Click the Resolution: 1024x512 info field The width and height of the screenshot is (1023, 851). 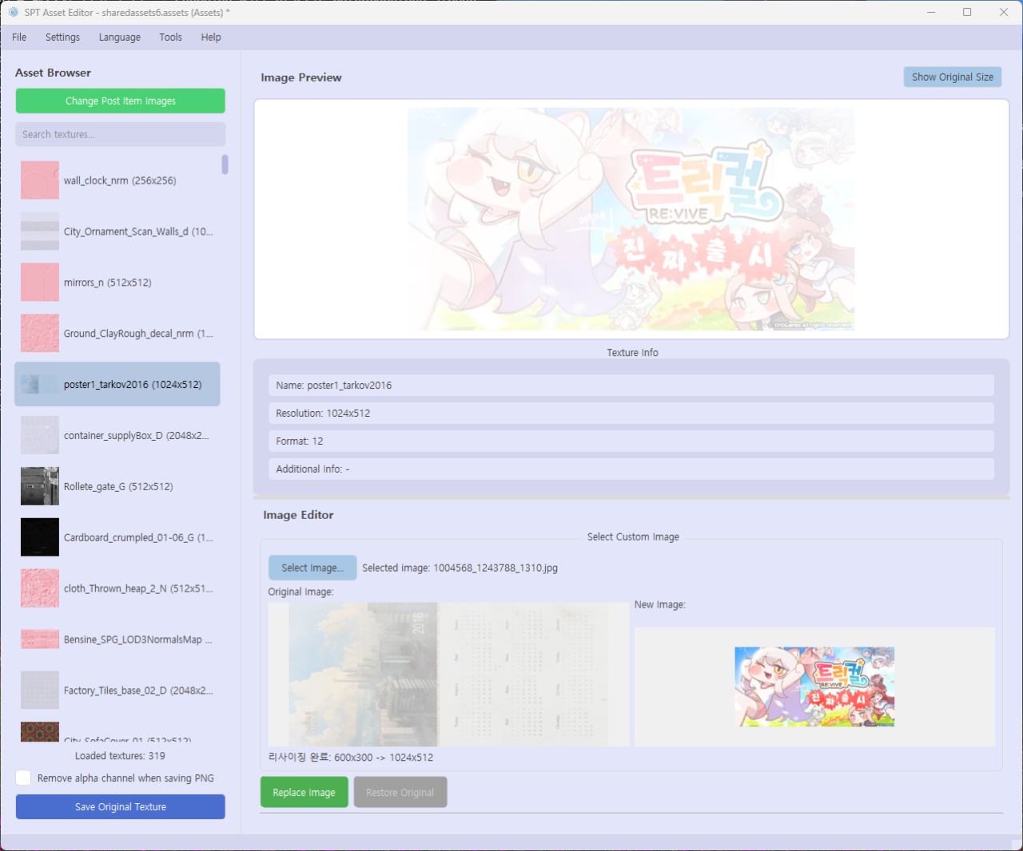(x=631, y=414)
